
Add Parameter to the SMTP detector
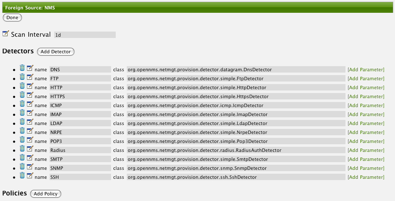(366, 159)
